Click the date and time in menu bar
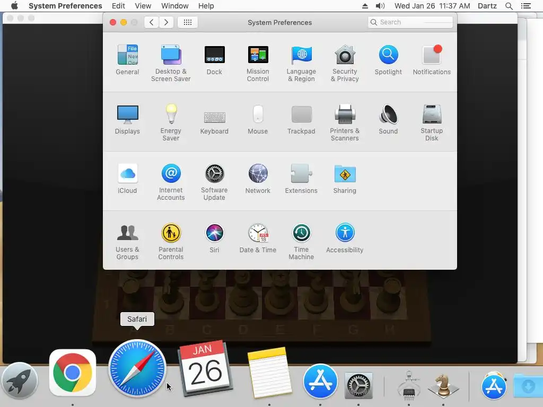The height and width of the screenshot is (407, 543). tap(432, 6)
